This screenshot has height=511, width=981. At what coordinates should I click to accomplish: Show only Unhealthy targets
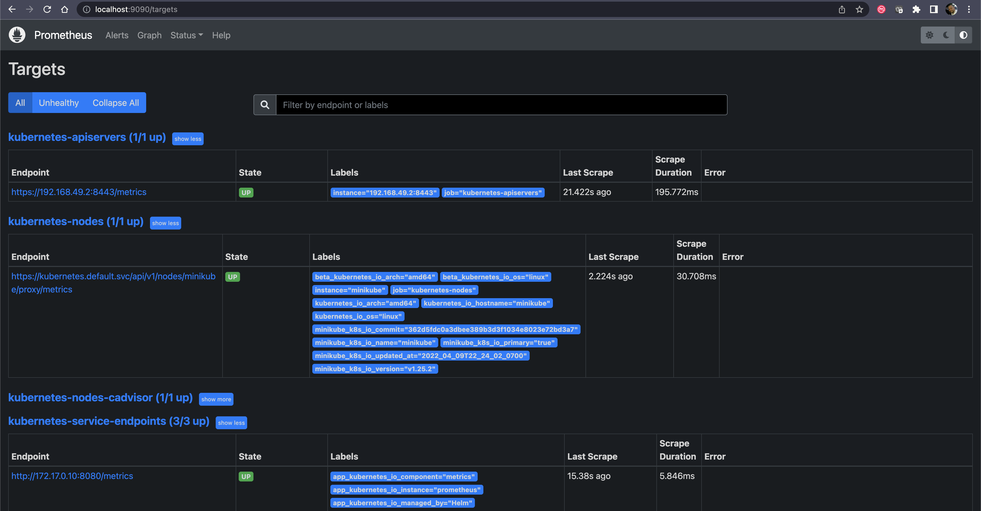tap(59, 103)
